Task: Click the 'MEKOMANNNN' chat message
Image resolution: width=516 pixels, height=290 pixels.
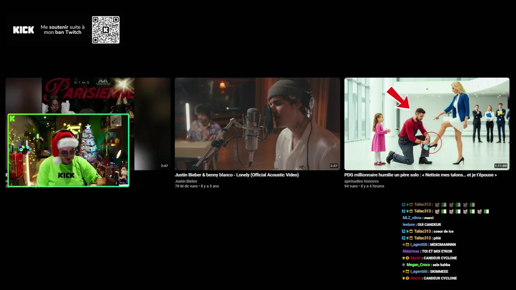Action: (x=443, y=244)
